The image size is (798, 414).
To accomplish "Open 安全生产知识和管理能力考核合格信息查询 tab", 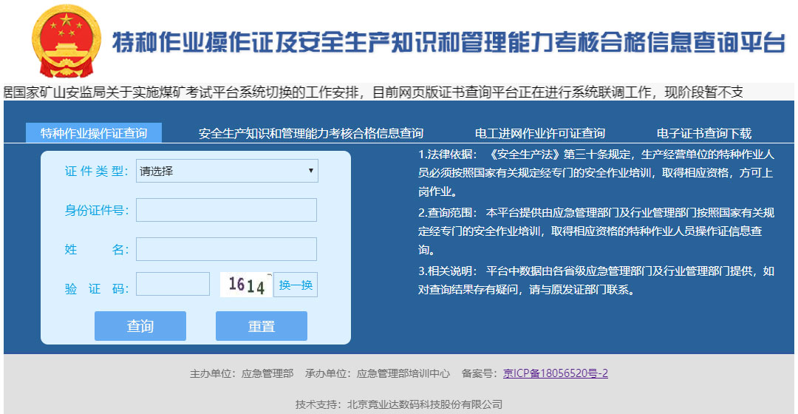I will pos(311,133).
